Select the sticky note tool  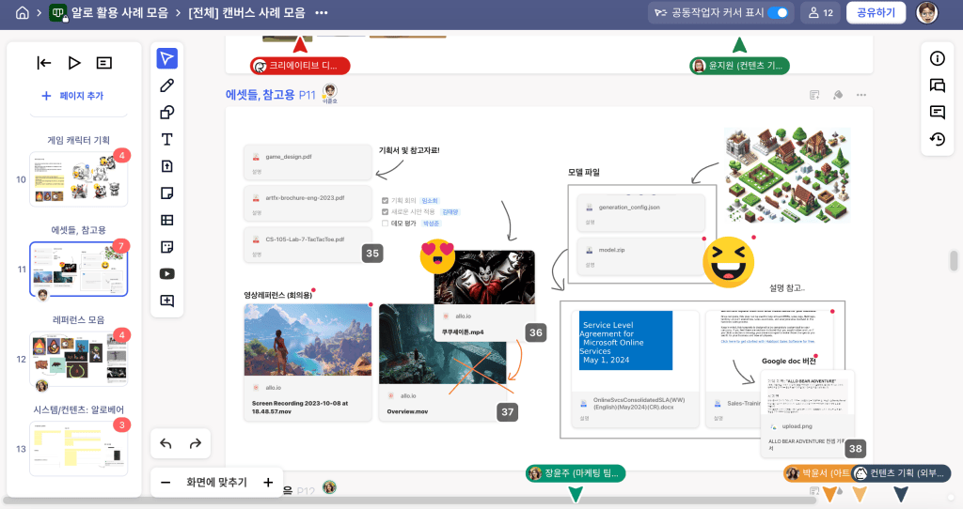tap(166, 193)
